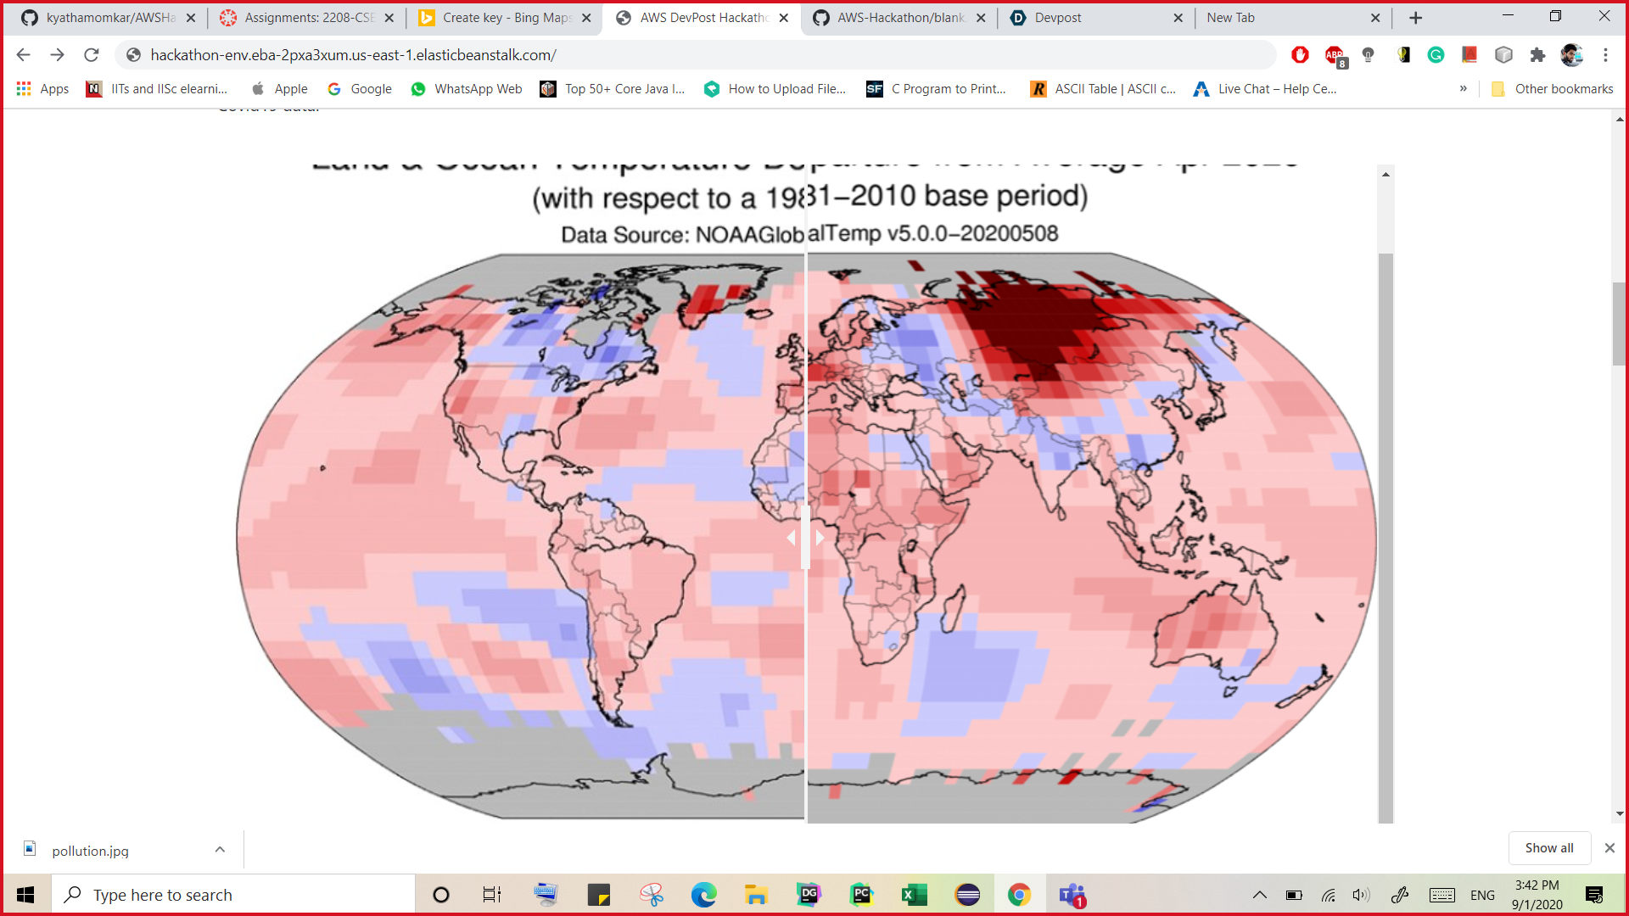Open the Chrome Extensions puzzle icon
The width and height of the screenshot is (1629, 916).
[1537, 55]
